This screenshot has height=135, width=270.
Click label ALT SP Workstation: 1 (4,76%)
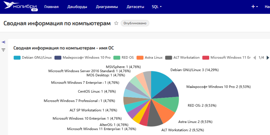(x=93, y=110)
